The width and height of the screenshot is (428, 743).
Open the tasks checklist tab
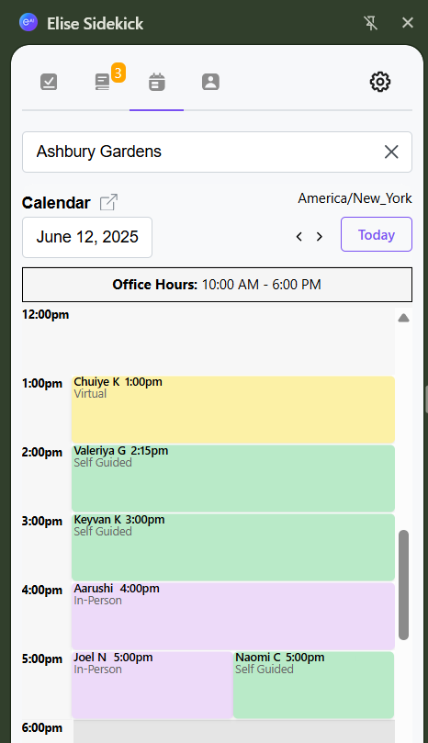[49, 82]
